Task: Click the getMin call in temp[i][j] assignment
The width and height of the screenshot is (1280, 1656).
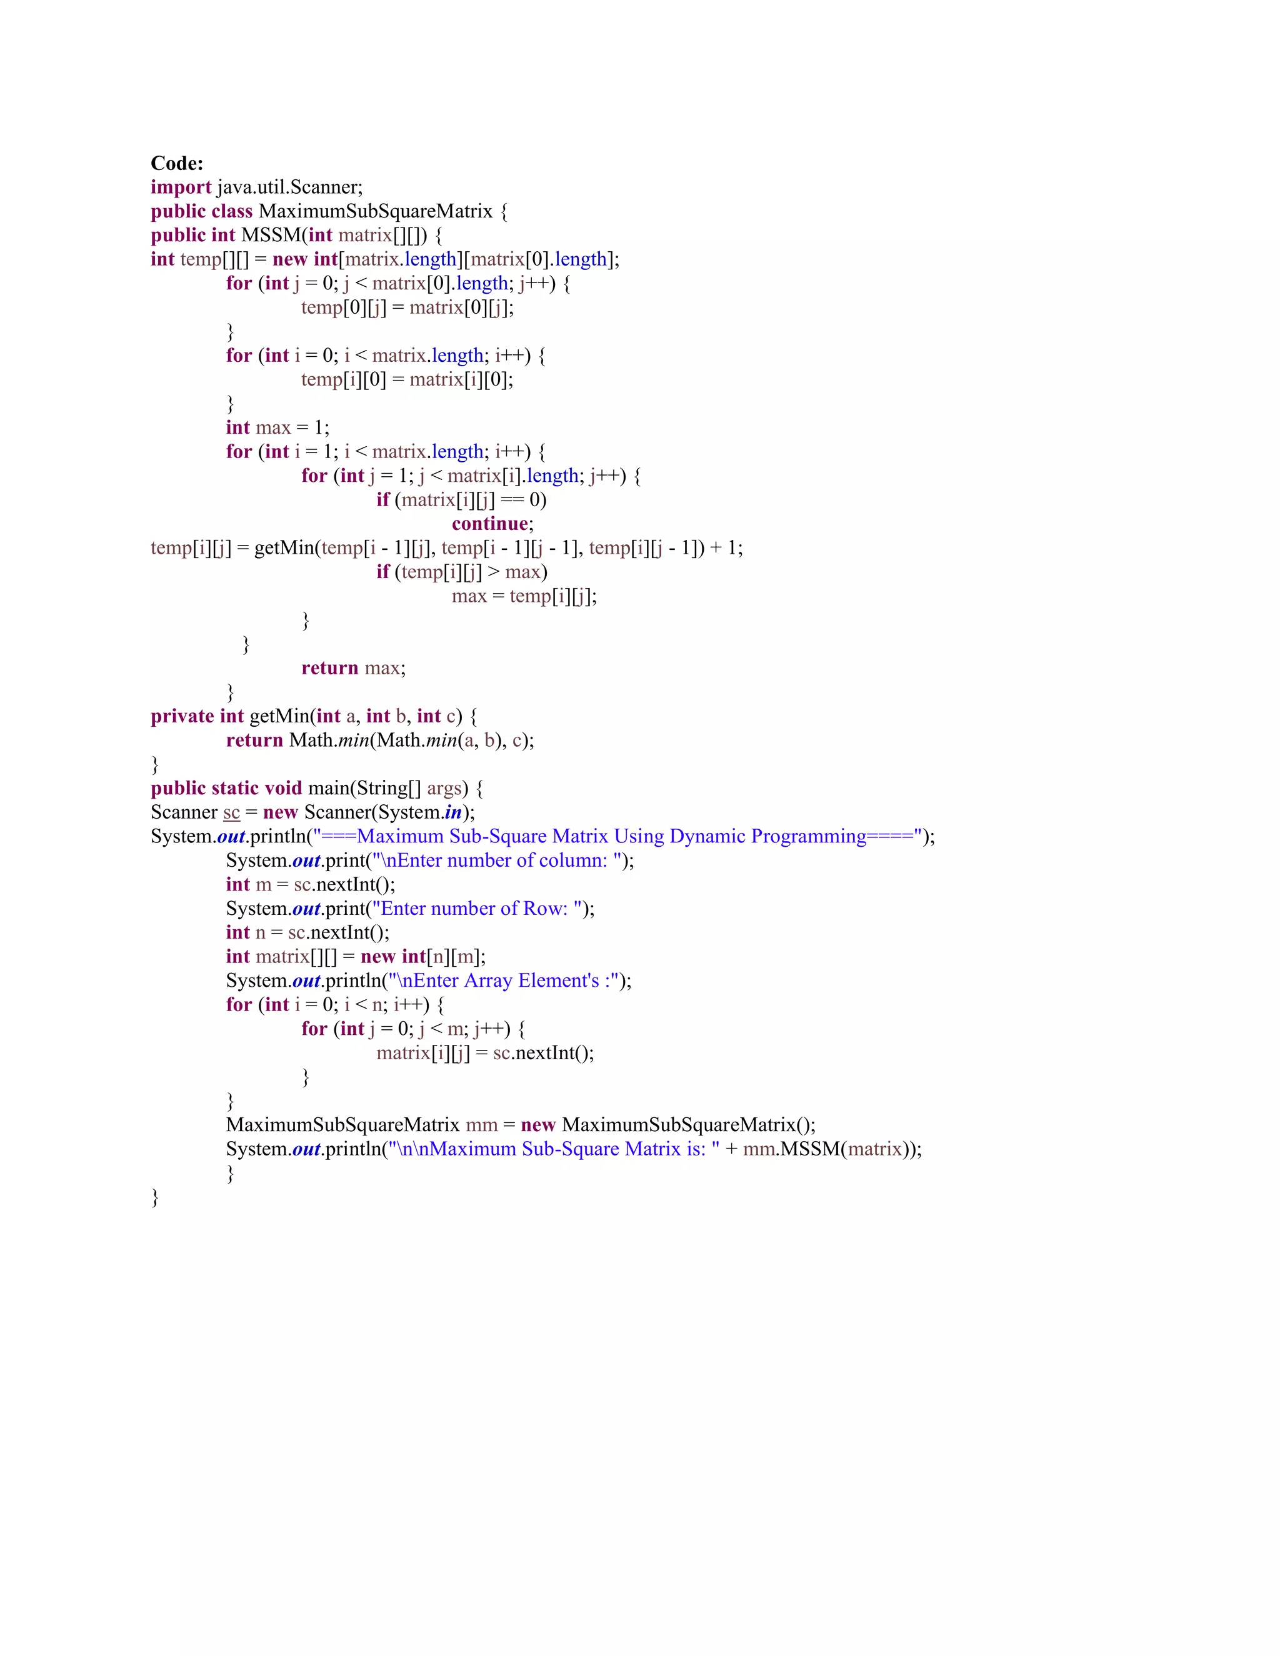Action: (x=284, y=548)
